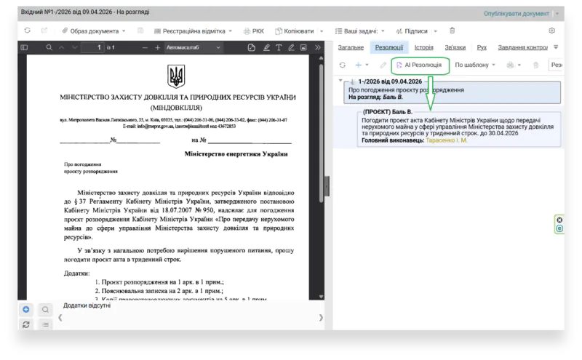Print the РКК card
Viewport: 582px width, 360px height.
pyautogui.click(x=253, y=31)
